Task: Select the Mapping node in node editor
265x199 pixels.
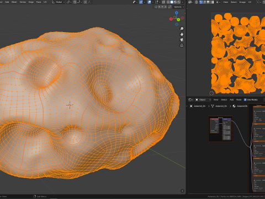Action: point(227,129)
